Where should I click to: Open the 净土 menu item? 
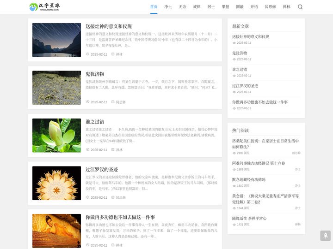[168, 7]
